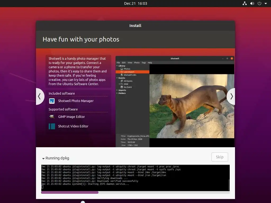Go to the previous installer slide
This screenshot has height=203, width=271.
[x=40, y=96]
